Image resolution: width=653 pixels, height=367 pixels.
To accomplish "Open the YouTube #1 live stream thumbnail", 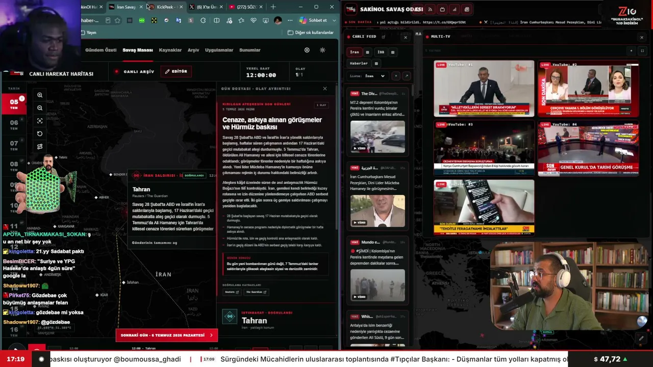I will pyautogui.click(x=484, y=89).
